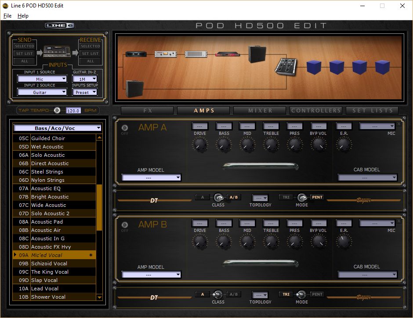Viewport: 413px width, 318px height.
Task: Select the top amp cabinet in signal chain
Action: (257, 54)
